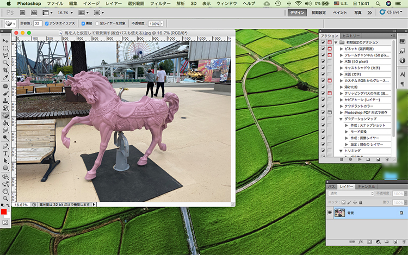The height and width of the screenshot is (255, 408).
Task: Toggle the アンチエイリアス checkbox
Action: [x=47, y=23]
